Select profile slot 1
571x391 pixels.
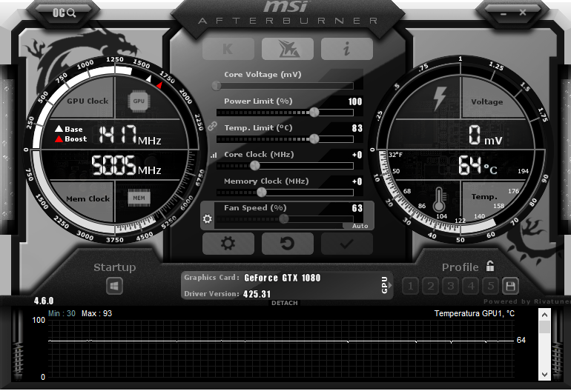[410, 287]
